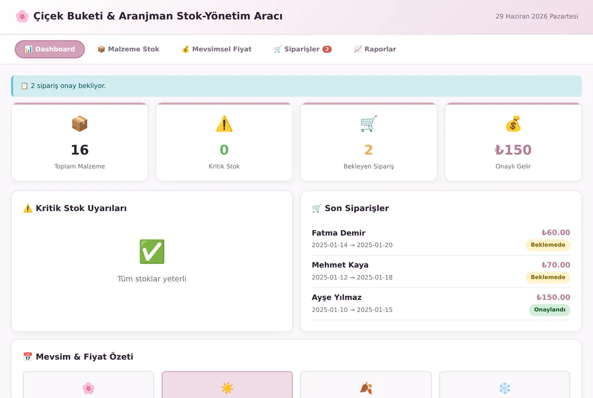Click the date "29 Haziran 2026 Pazartesi"
The height and width of the screenshot is (398, 593).
point(537,16)
